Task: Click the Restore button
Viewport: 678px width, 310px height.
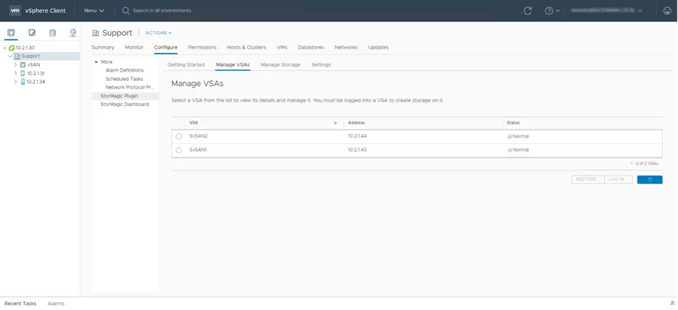Action: coord(587,180)
